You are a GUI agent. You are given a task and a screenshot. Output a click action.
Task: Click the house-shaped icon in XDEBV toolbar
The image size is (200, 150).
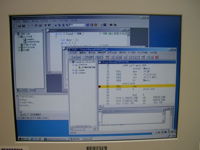[107, 57]
